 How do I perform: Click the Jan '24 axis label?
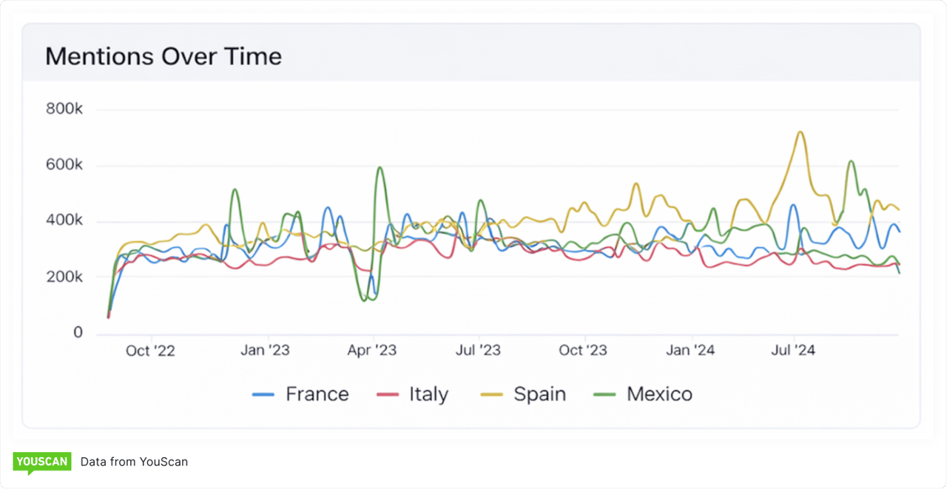click(x=690, y=350)
